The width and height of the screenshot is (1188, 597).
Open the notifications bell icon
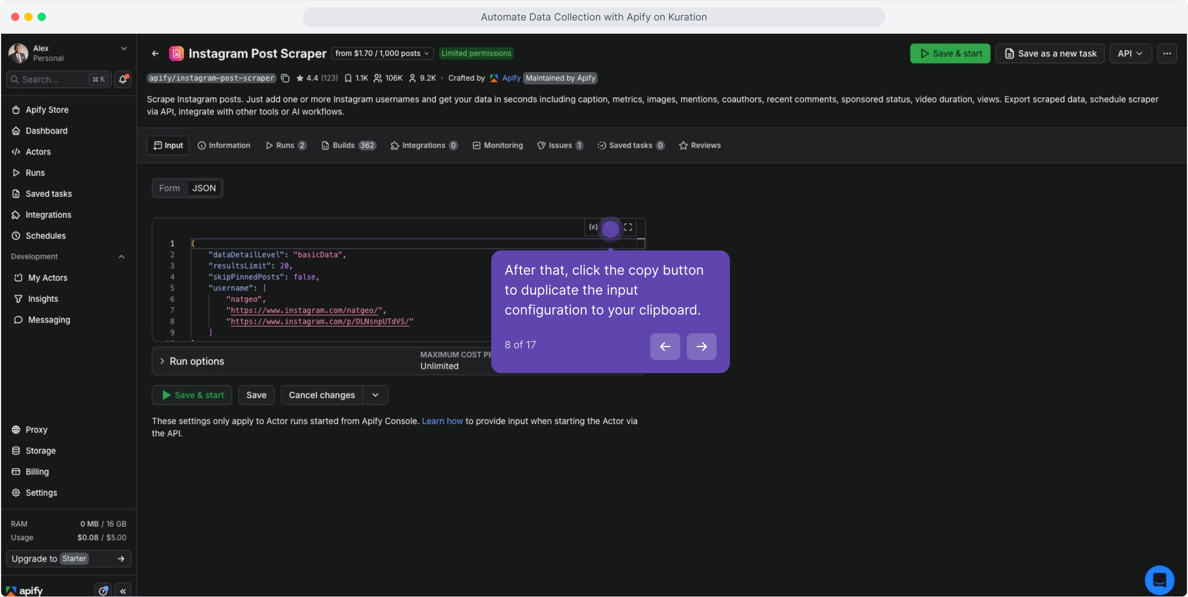click(x=123, y=80)
